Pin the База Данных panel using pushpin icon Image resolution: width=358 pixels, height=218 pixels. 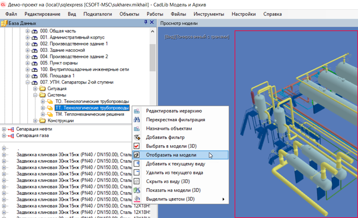click(146, 22)
